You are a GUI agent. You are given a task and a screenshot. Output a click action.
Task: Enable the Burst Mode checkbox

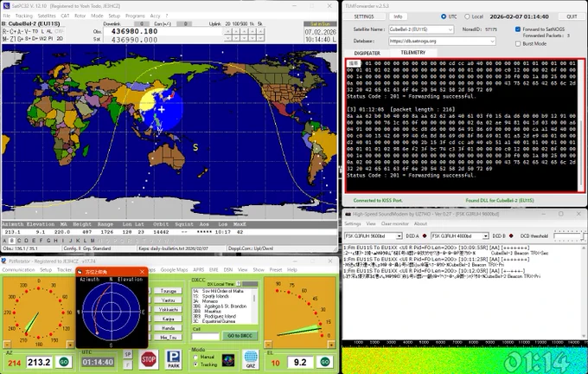[x=518, y=43]
